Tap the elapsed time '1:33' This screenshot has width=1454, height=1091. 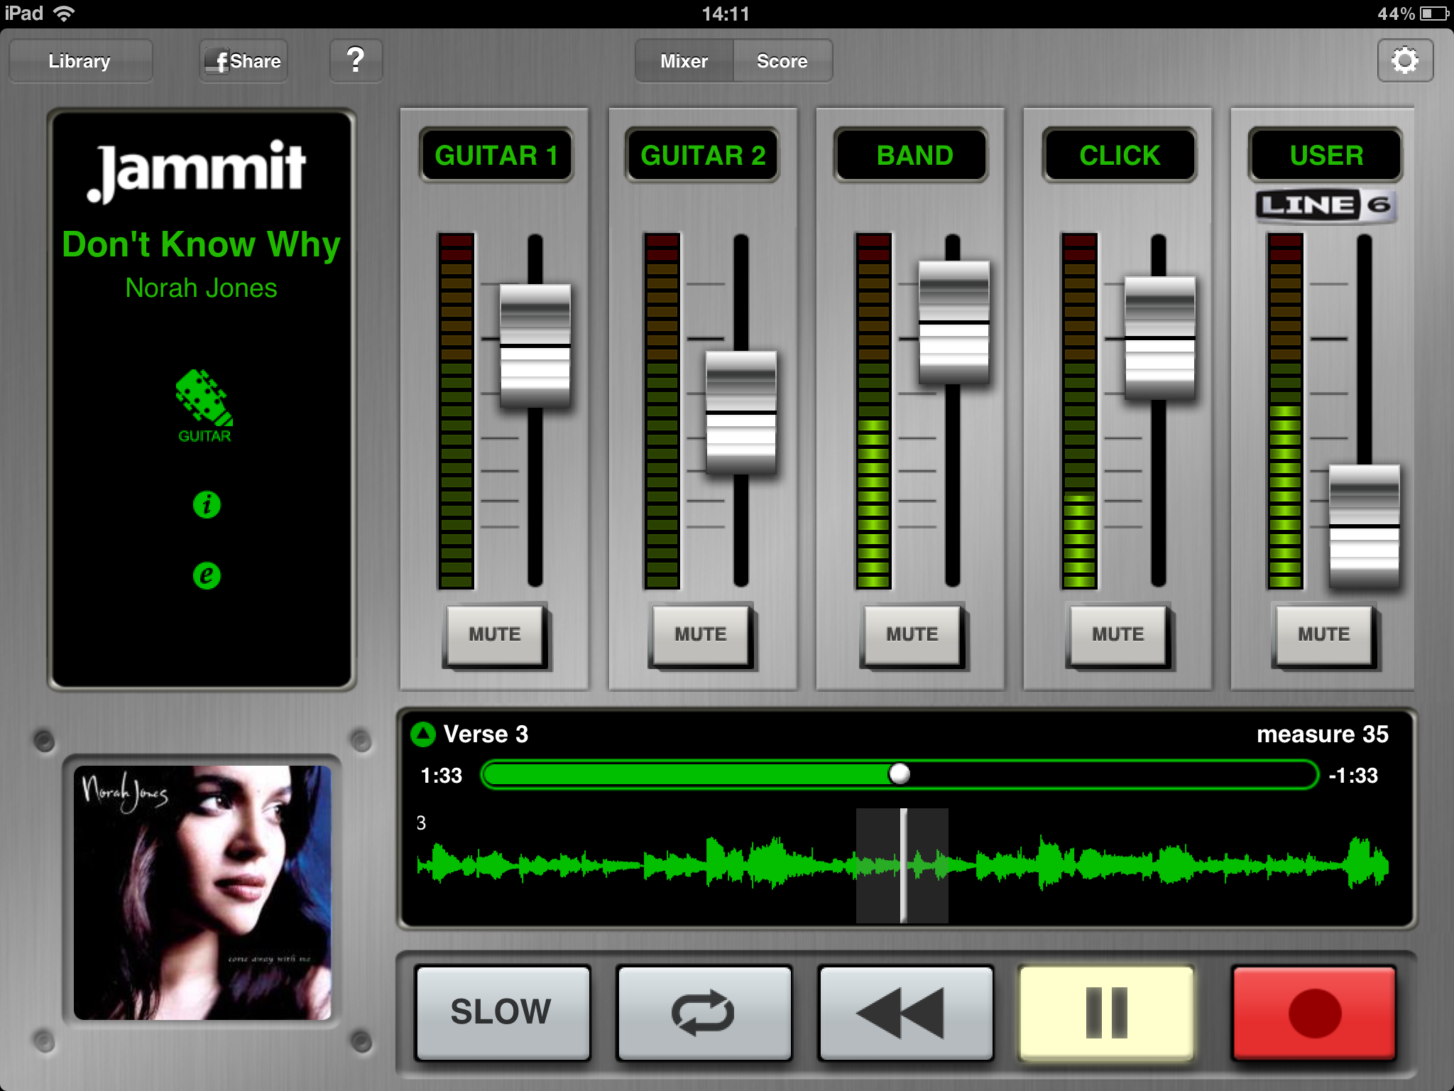coord(441,775)
